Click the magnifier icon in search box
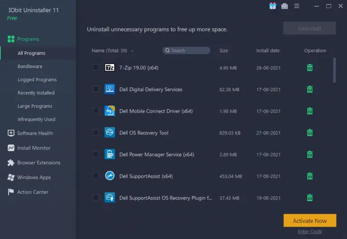This screenshot has height=239, width=347. tap(168, 51)
